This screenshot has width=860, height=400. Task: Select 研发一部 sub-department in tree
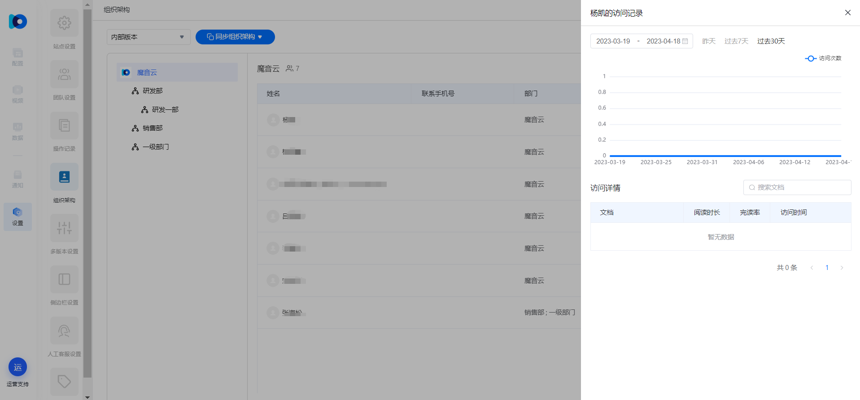(x=165, y=110)
